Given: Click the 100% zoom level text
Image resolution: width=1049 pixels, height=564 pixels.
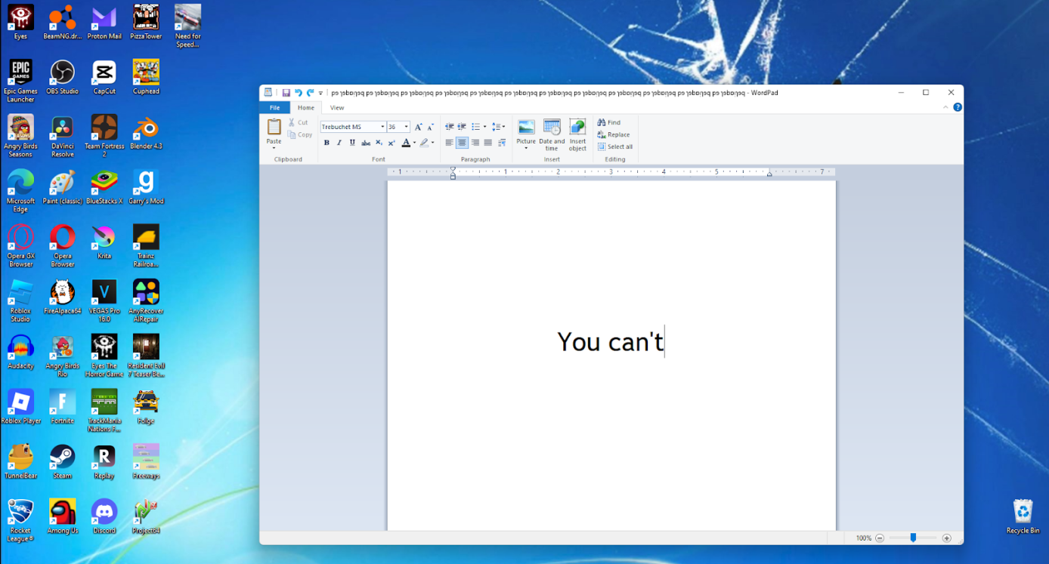Looking at the screenshot, I should (x=863, y=538).
